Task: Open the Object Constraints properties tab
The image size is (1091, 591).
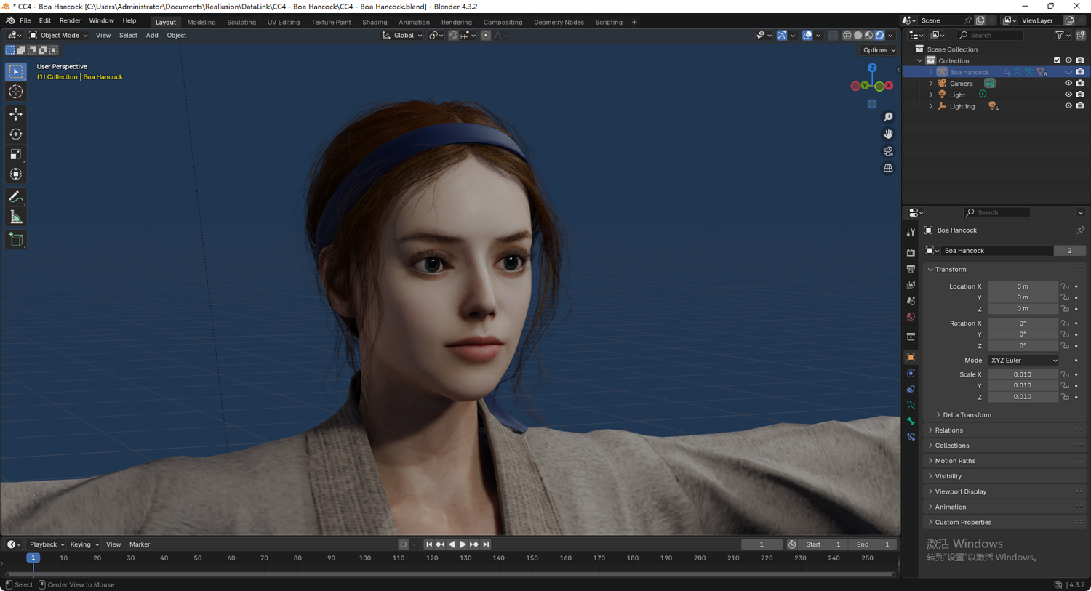Action: point(911,390)
